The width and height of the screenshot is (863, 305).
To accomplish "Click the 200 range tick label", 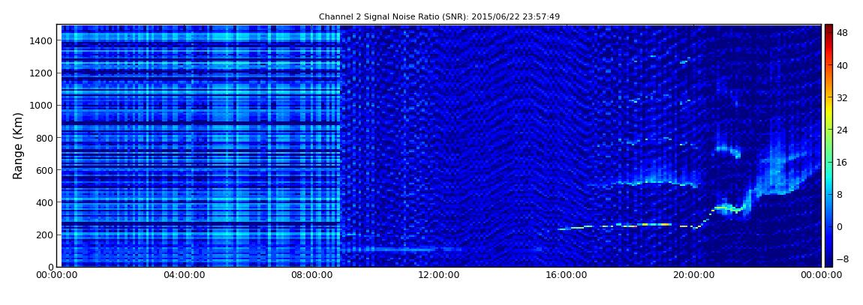I will (44, 235).
